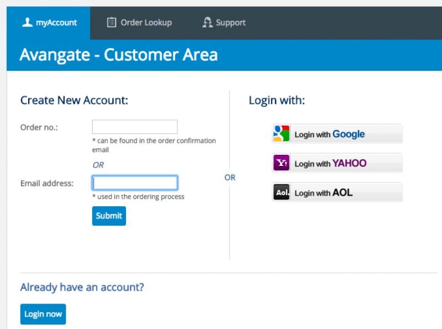Screen dimensions: 442x329
Task: Click the Create New Account heading
Action: point(74,100)
